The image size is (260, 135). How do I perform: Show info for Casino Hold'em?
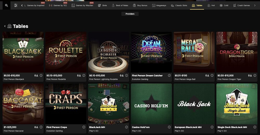(x=169, y=127)
